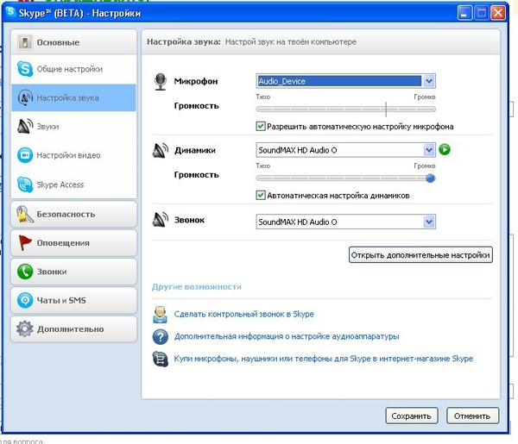This screenshot has width=518, height=444.
Task: Click the Безопасность padlock icon
Action: pyautogui.click(x=25, y=214)
